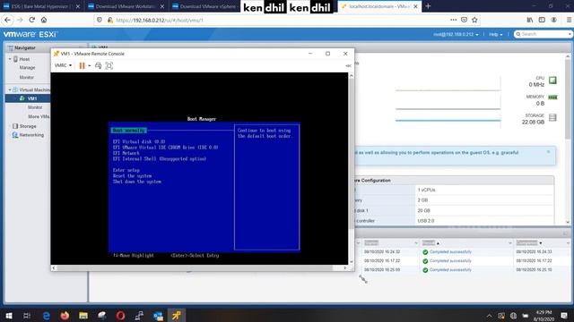Screen dimensions: 574x322
Task: Open the Firefox hamburger menu
Action: [569, 20]
